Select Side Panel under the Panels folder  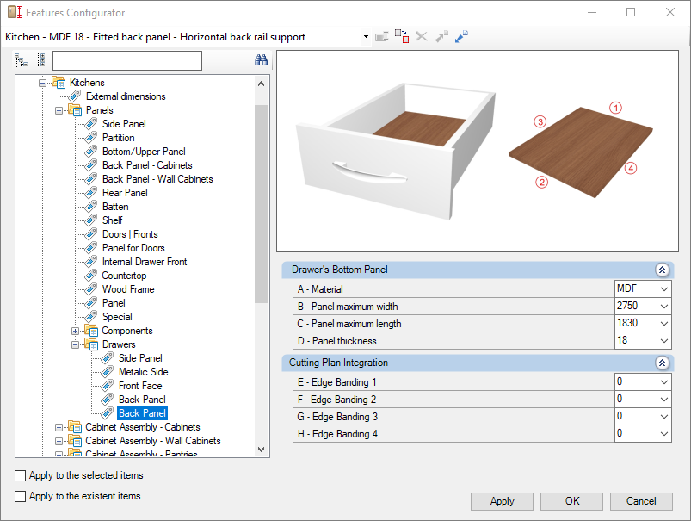pos(124,124)
